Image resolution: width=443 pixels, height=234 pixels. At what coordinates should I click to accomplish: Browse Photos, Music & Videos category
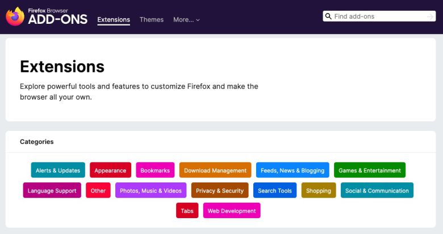click(151, 191)
